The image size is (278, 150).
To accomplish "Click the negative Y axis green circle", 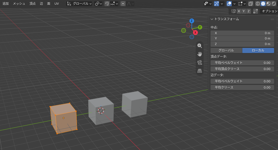I will click(x=183, y=31).
